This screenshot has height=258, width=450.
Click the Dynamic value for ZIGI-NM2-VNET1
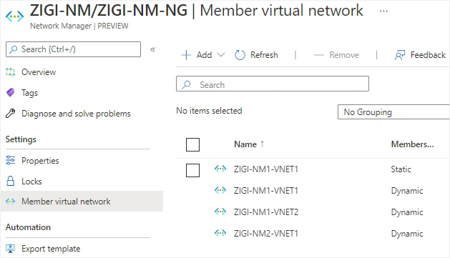[x=407, y=234]
